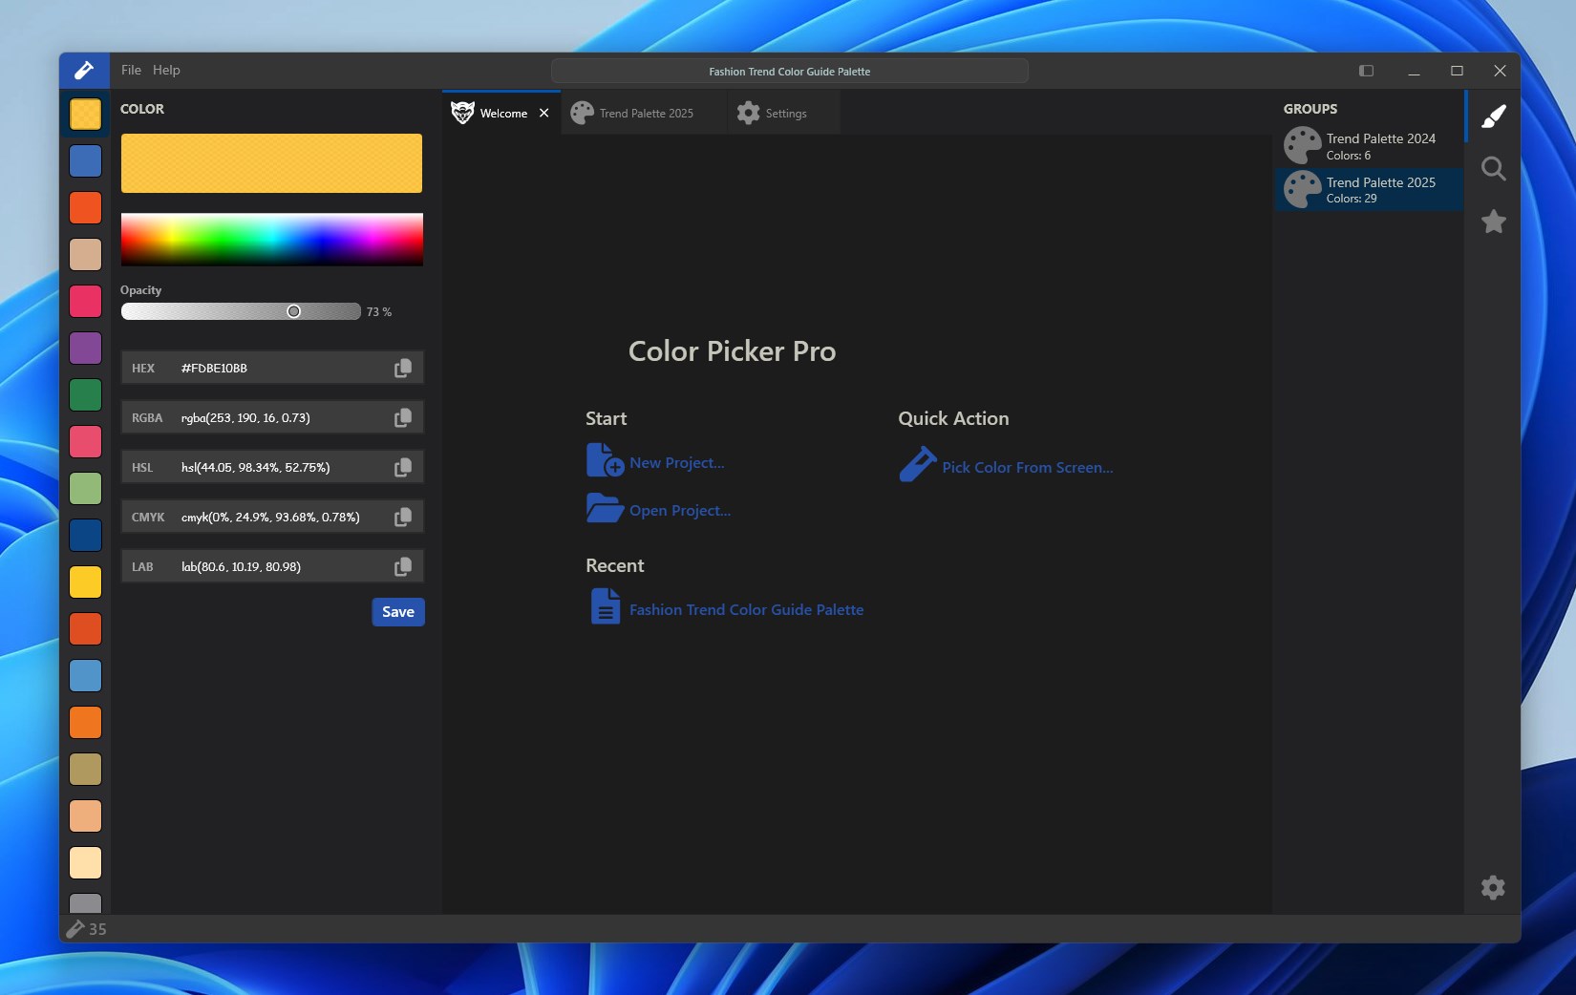Click the Trend Palette 2024 palette icon

1302,146
